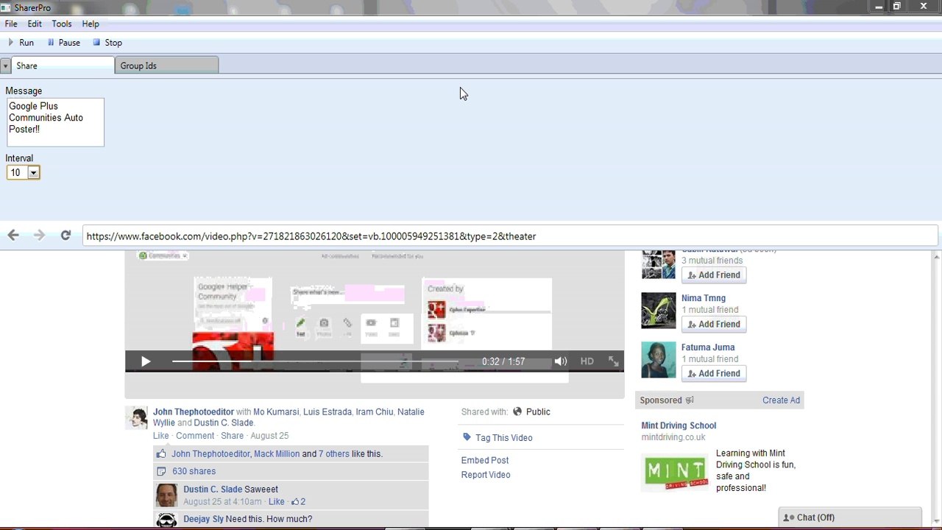
Task: Open Nima Tmng's profile link
Action: 704,298
